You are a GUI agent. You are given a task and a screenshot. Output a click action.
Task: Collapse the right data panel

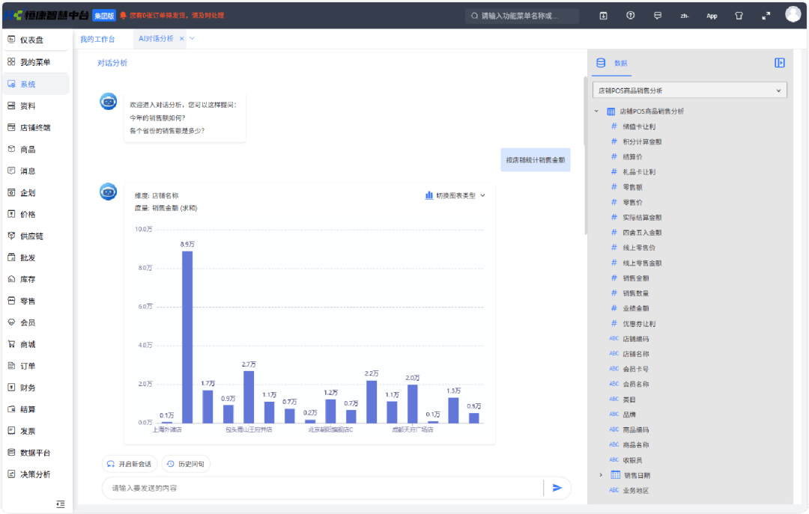(779, 64)
